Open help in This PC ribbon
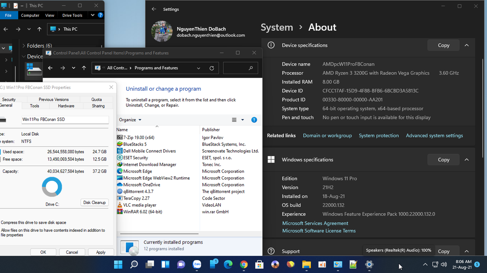This screenshot has height=273, width=487. [x=100, y=15]
